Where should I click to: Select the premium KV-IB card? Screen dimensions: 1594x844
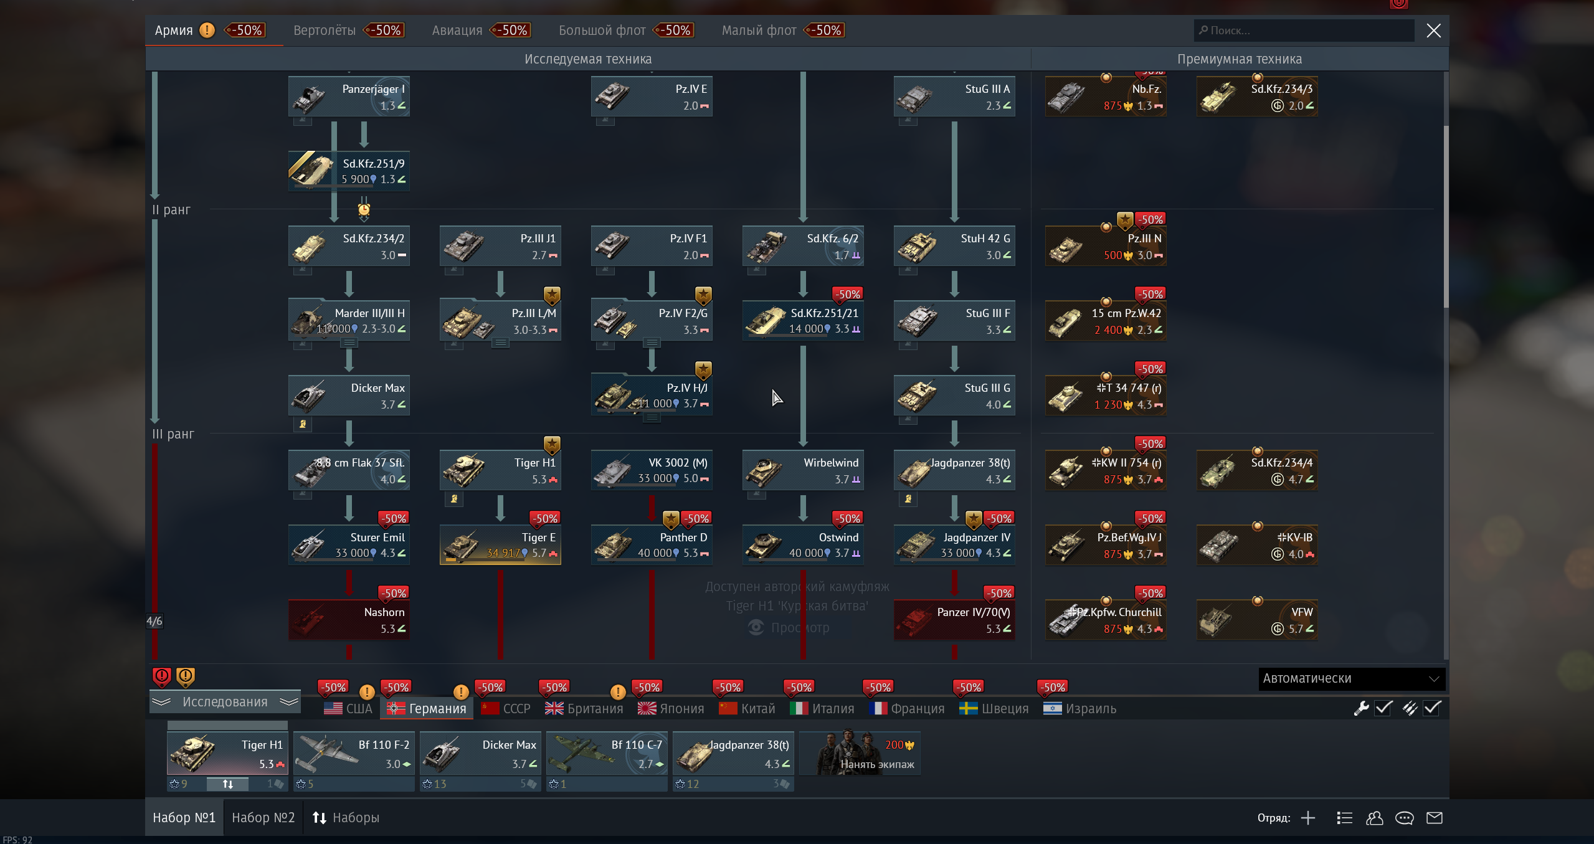[x=1257, y=544]
